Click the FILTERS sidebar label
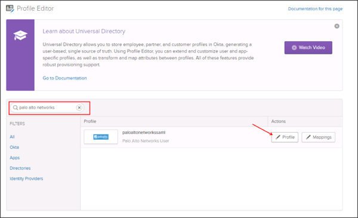The image size is (358, 218). tap(17, 124)
